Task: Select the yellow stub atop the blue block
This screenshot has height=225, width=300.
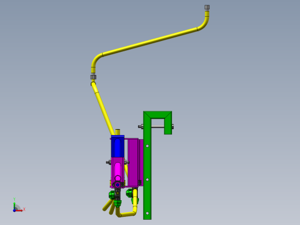Action: click(118, 132)
